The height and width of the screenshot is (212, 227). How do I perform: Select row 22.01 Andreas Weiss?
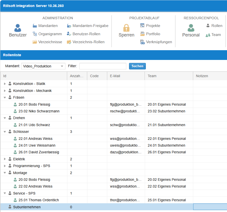(x=114, y=139)
